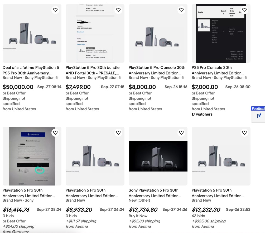View the $13,232.30 listing console bundle image
Image resolution: width=265 pixels, height=233 pixels.
[221, 156]
